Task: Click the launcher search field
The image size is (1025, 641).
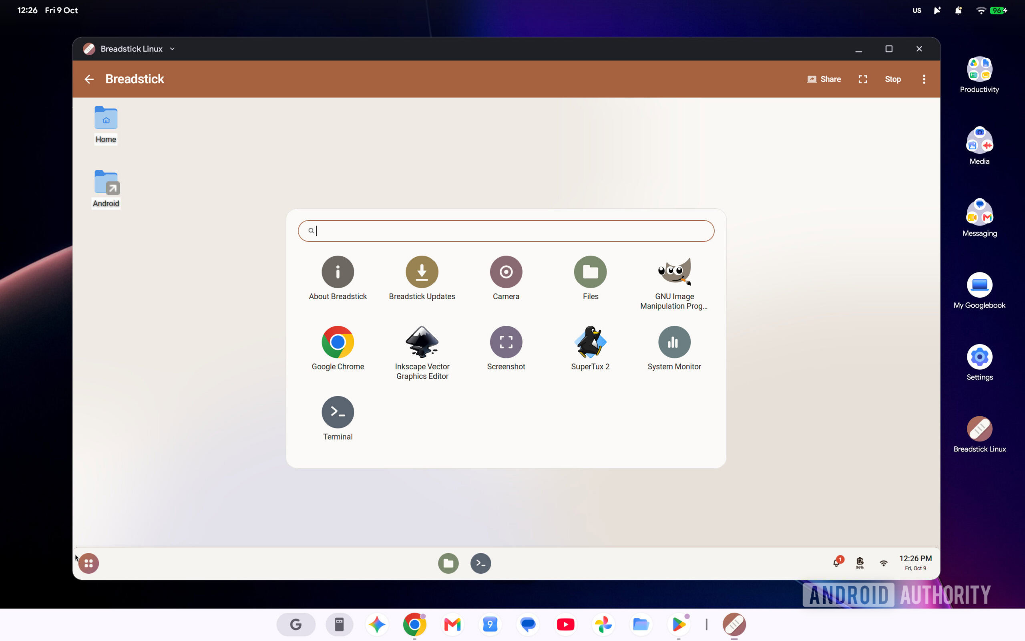Action: [506, 231]
